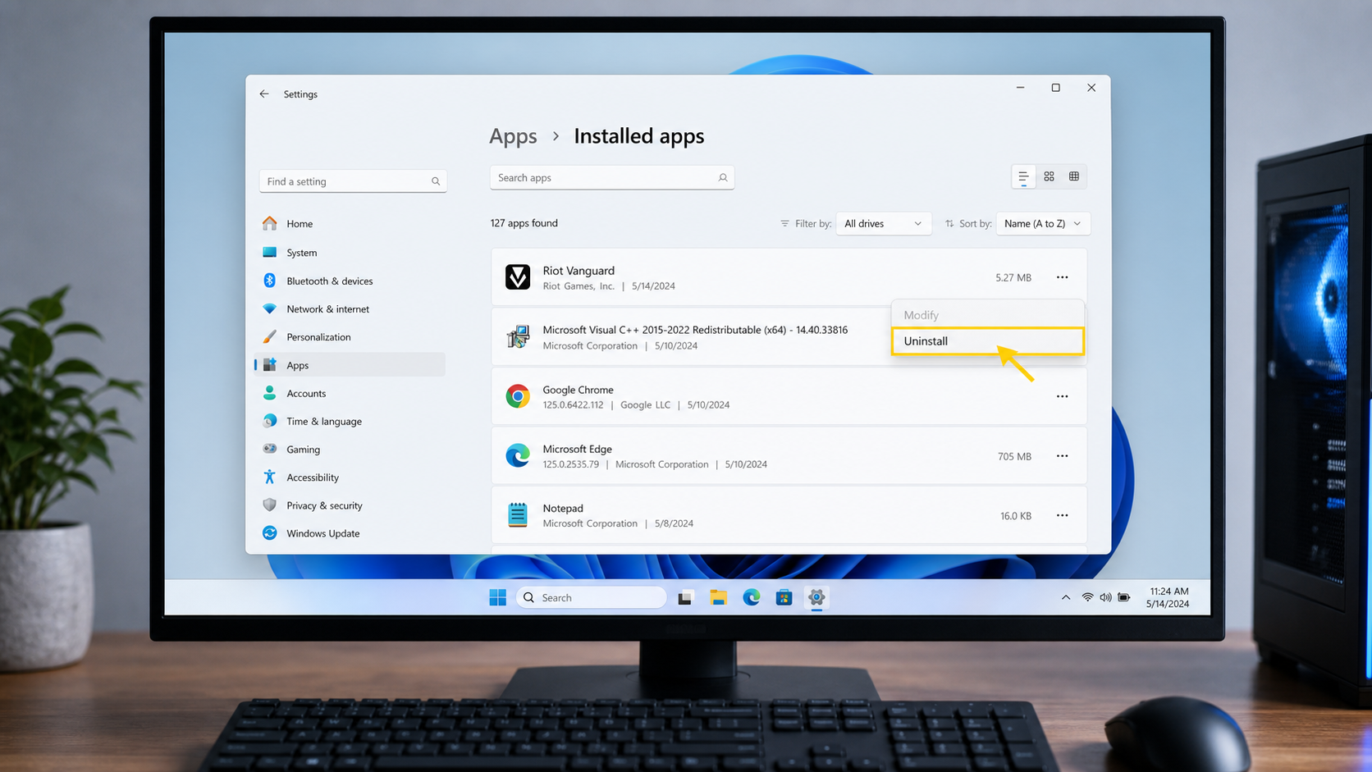Click the Search apps field
Screen dimensions: 1372x772
tap(612, 178)
